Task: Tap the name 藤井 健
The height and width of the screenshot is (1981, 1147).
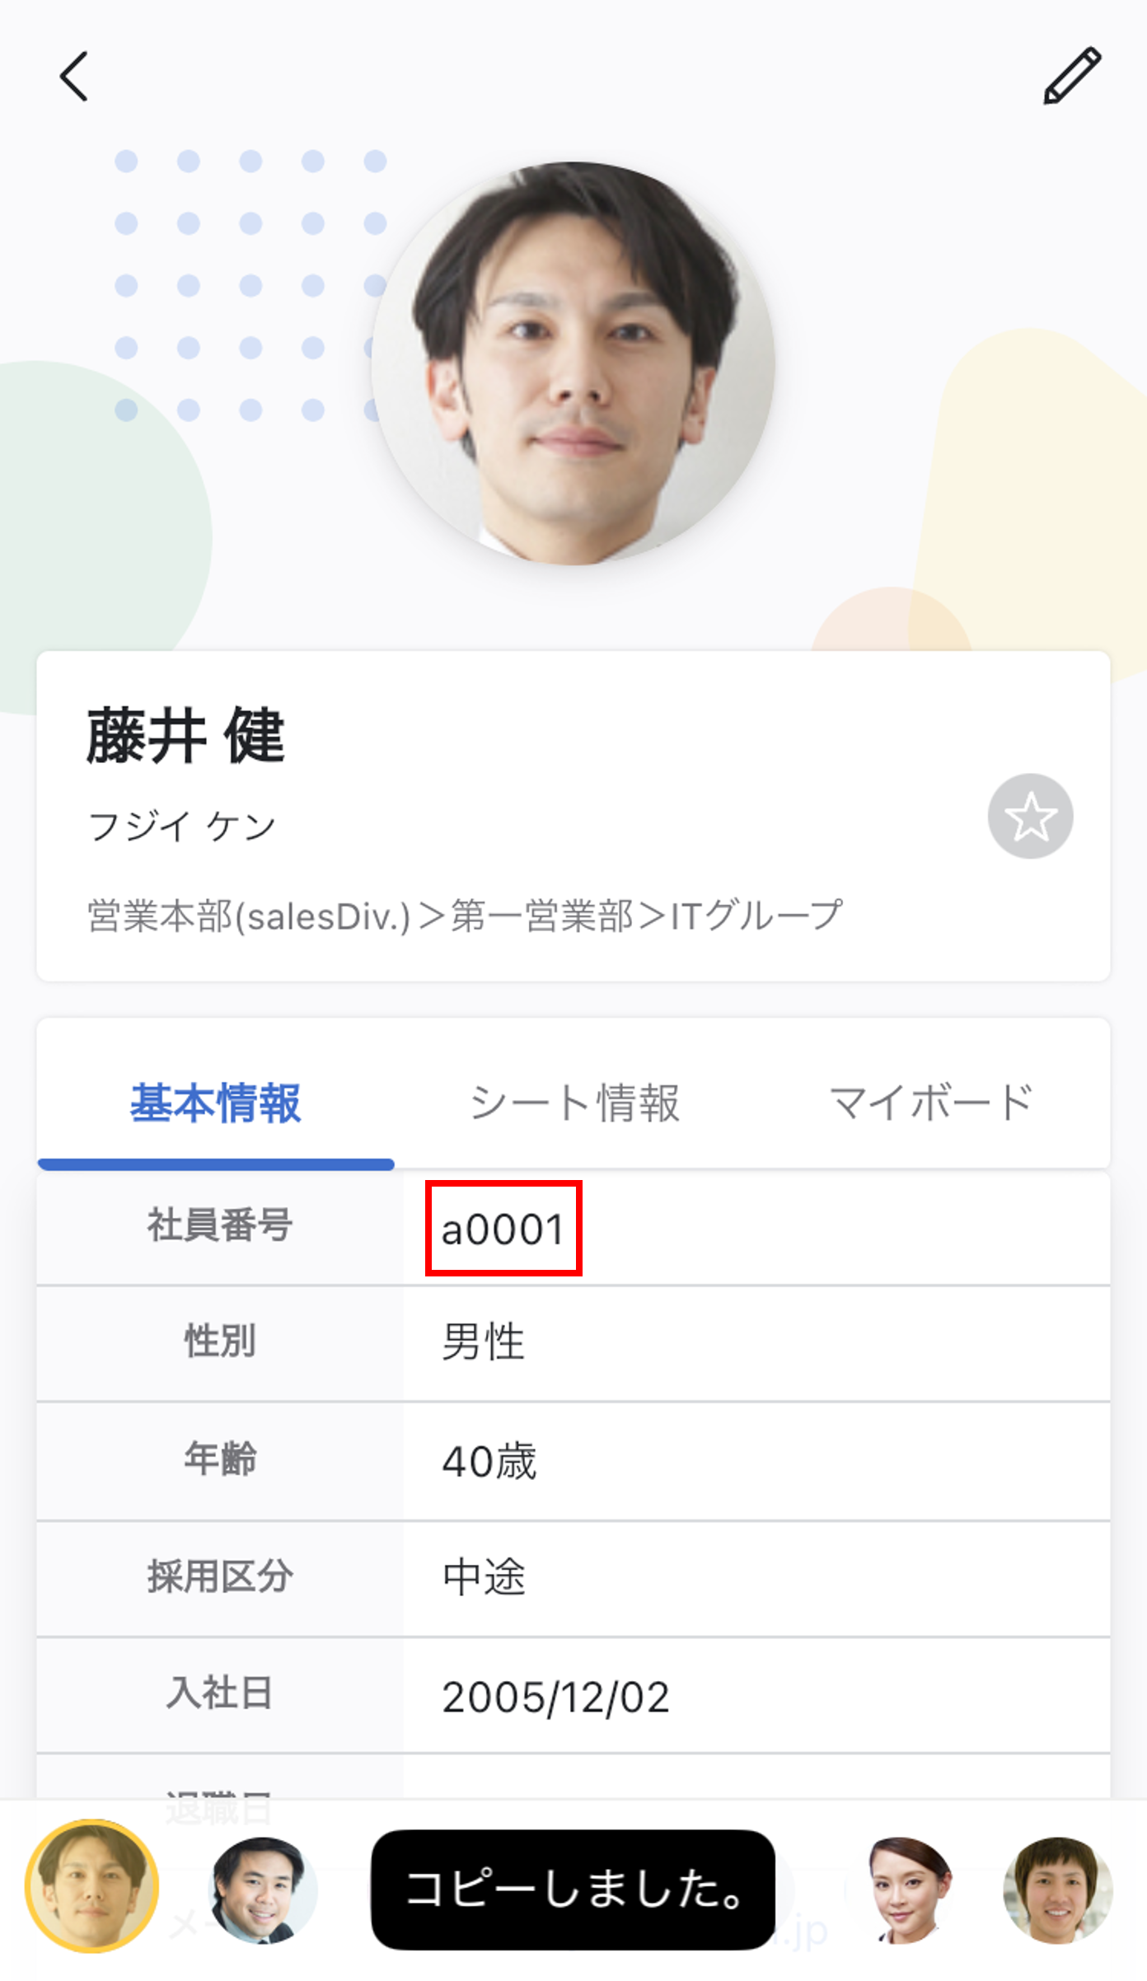Action: 186,735
